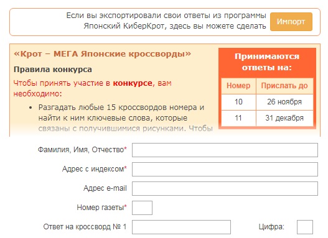Click the orange Импорт button
The height and width of the screenshot is (238, 328).
click(291, 22)
